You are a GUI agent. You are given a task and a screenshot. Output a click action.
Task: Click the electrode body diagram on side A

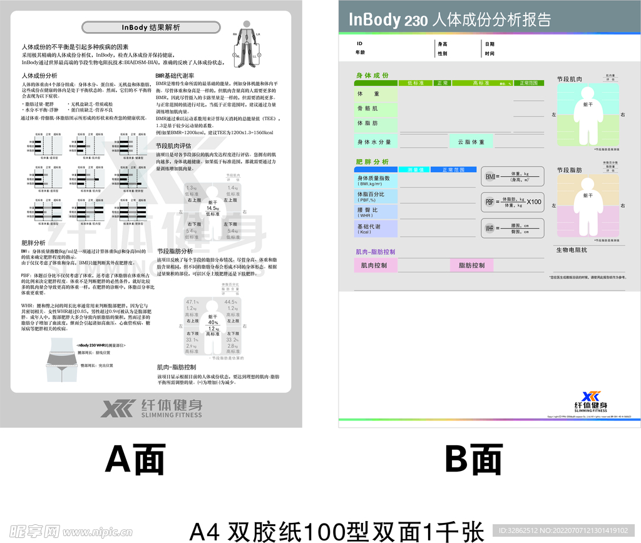pyautogui.click(x=247, y=44)
